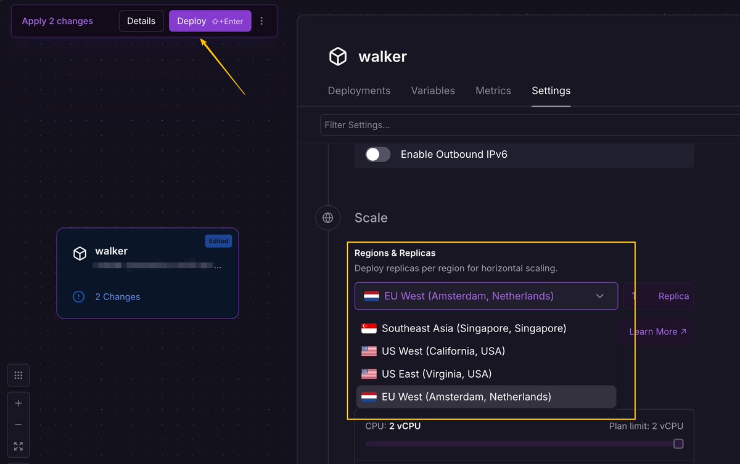Click the fit-to-screen expand icon

pyautogui.click(x=18, y=446)
